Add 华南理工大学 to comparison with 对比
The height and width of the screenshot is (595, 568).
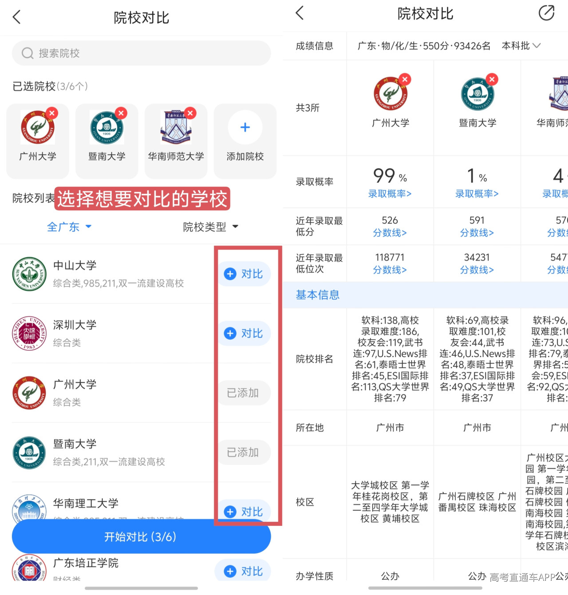click(244, 511)
